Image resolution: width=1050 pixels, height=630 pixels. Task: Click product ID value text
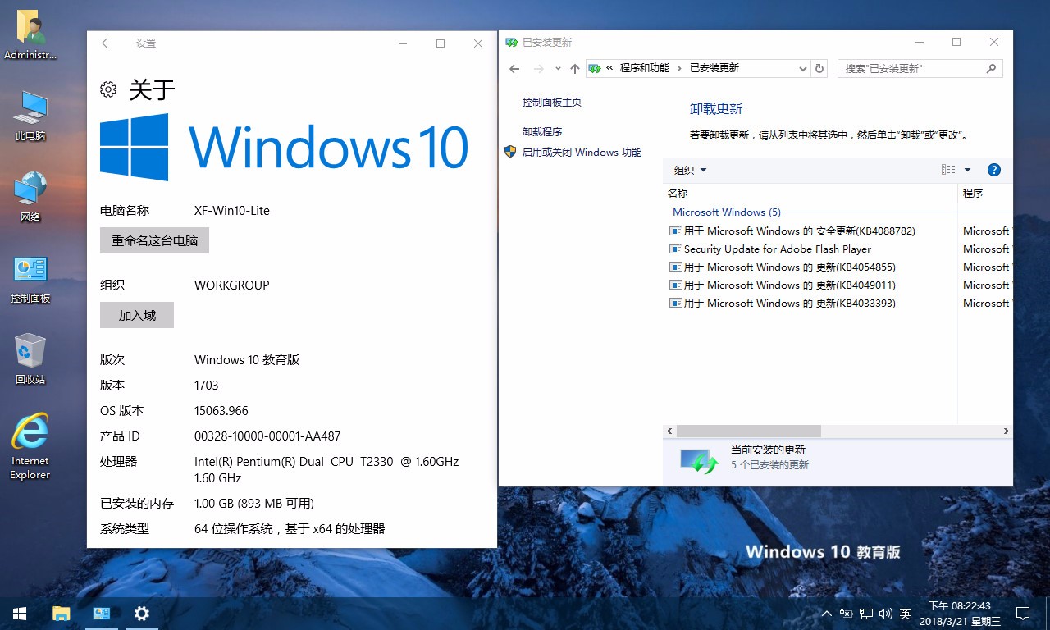click(267, 436)
